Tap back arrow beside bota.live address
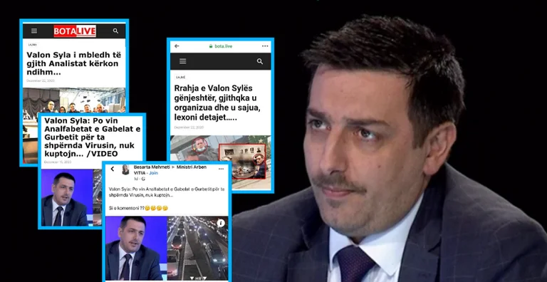 [177, 46]
